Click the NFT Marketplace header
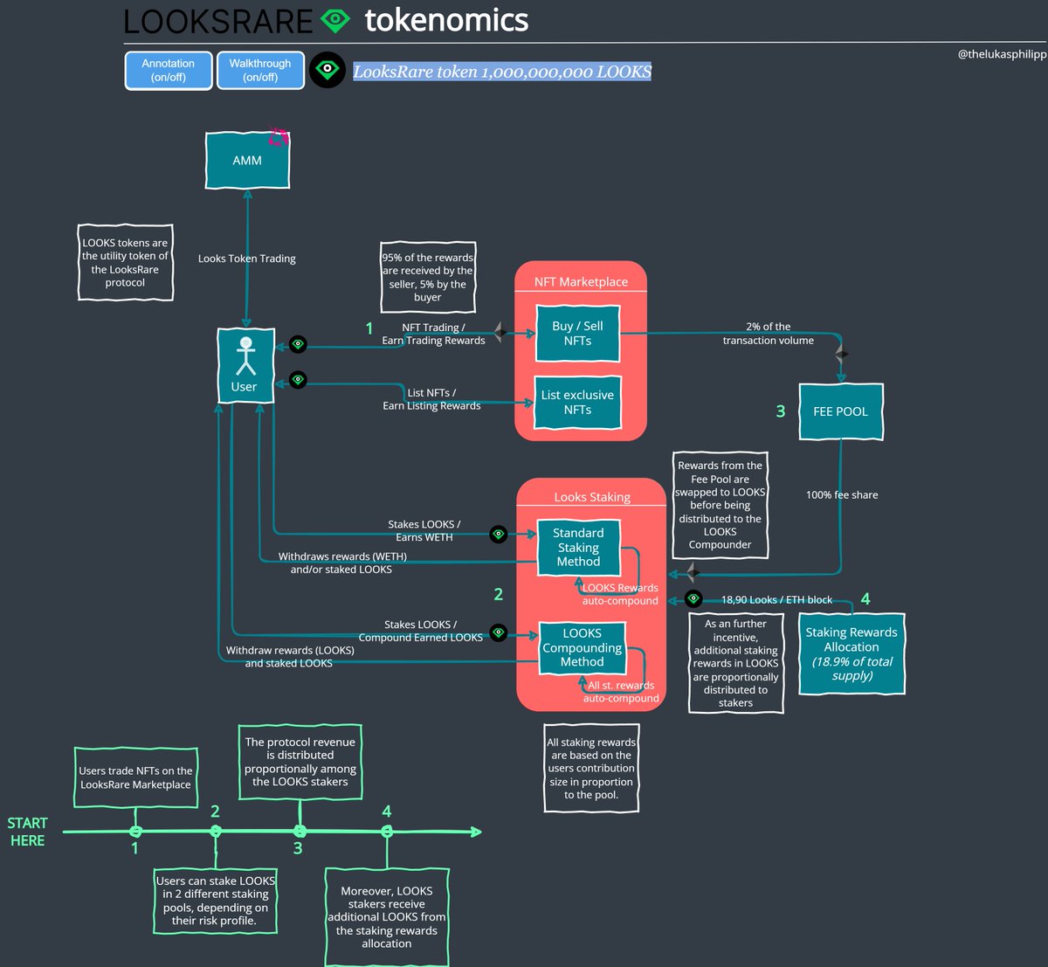The height and width of the screenshot is (967, 1048). coord(581,281)
